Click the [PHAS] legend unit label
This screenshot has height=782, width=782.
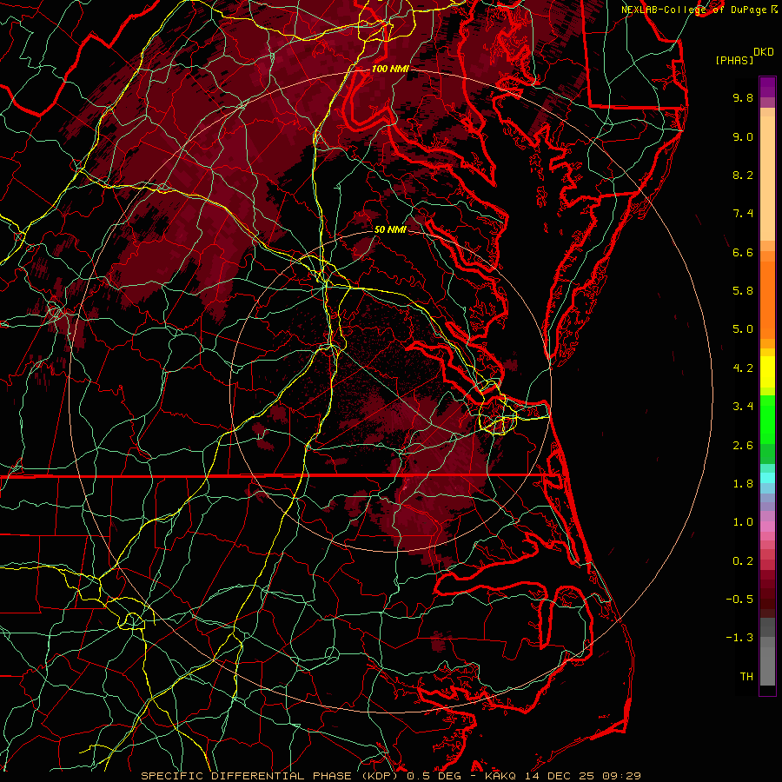pos(734,60)
